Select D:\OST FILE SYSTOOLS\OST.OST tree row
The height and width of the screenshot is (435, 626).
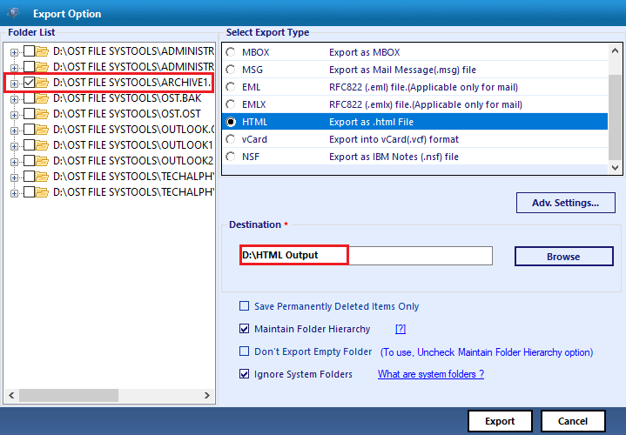coord(127,114)
